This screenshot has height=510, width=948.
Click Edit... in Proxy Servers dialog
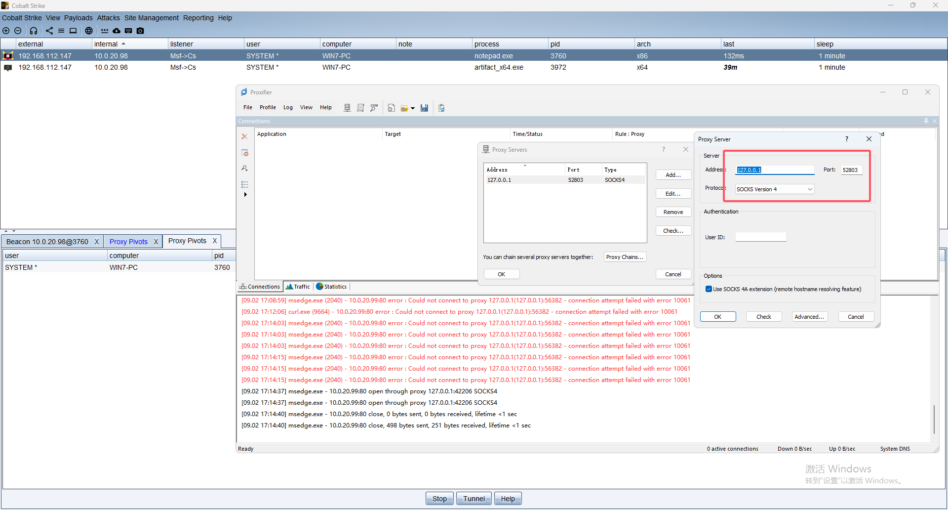[x=673, y=194]
